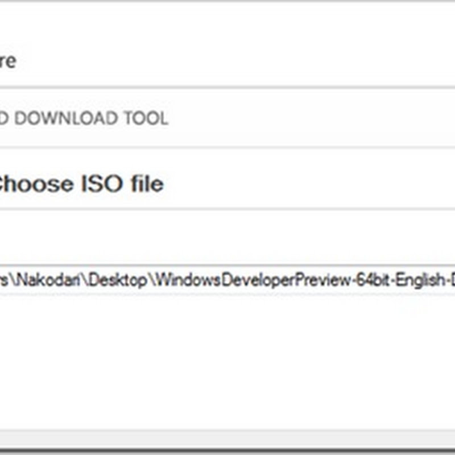
Task: Click the partial title text ending in "re"
Action: [7, 61]
